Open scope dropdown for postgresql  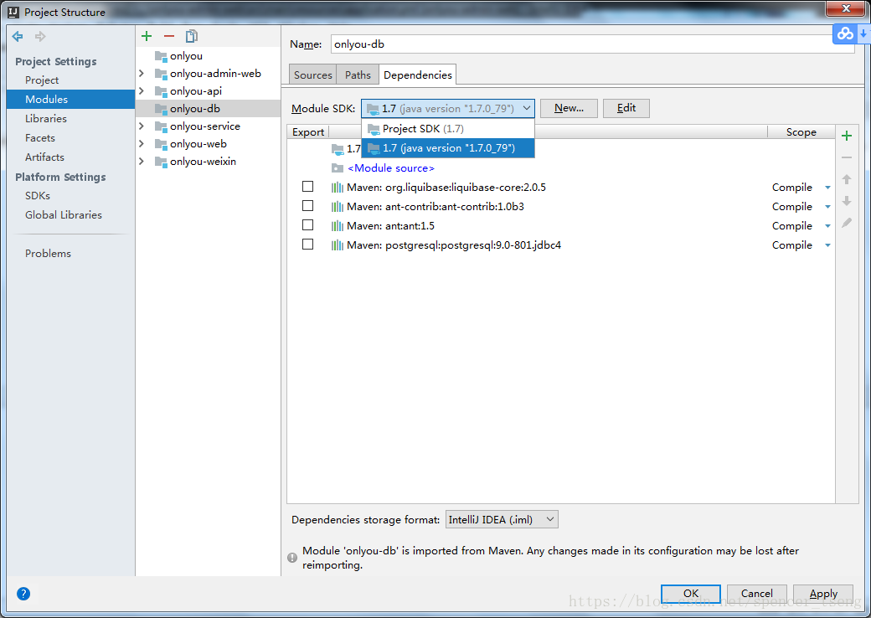pos(827,245)
